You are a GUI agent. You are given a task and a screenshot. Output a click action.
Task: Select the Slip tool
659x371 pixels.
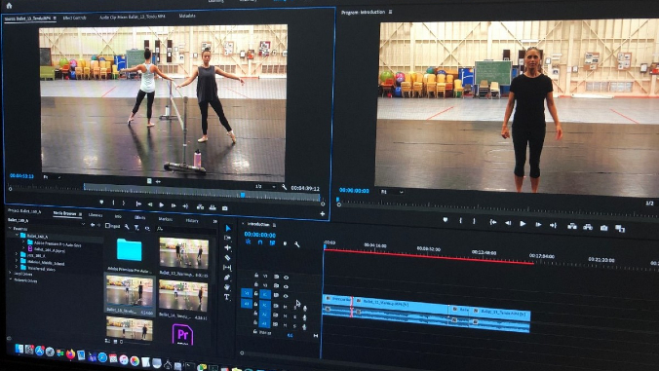point(227,268)
